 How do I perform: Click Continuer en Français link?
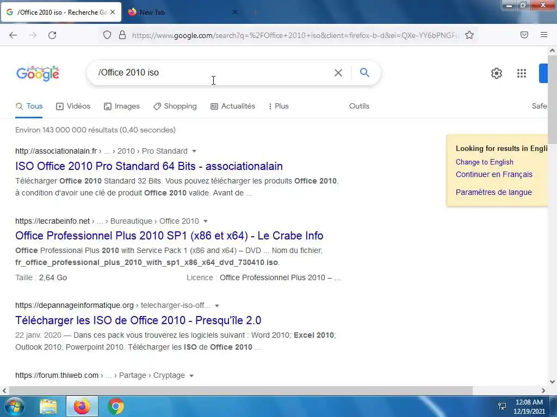click(494, 174)
